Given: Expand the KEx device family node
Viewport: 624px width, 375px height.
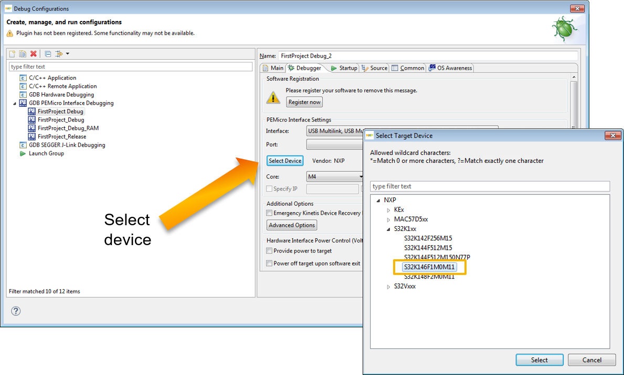Looking at the screenshot, I should [388, 210].
